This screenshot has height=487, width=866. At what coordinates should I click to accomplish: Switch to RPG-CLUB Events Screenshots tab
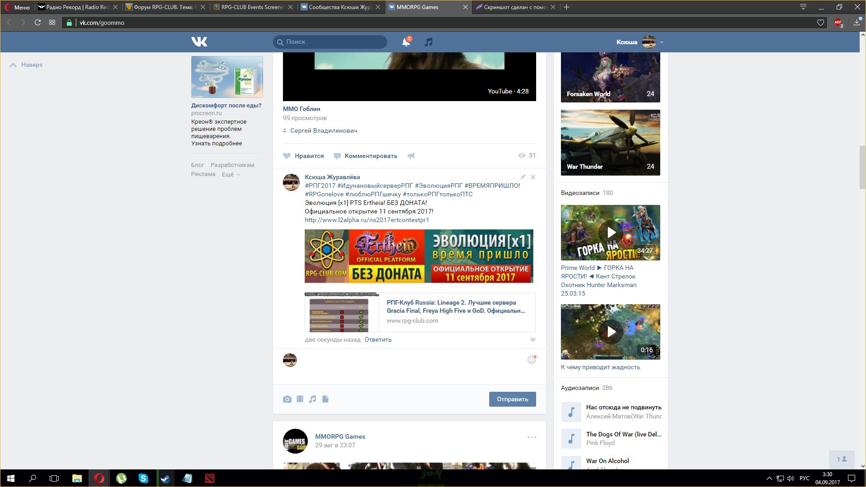pyautogui.click(x=253, y=7)
